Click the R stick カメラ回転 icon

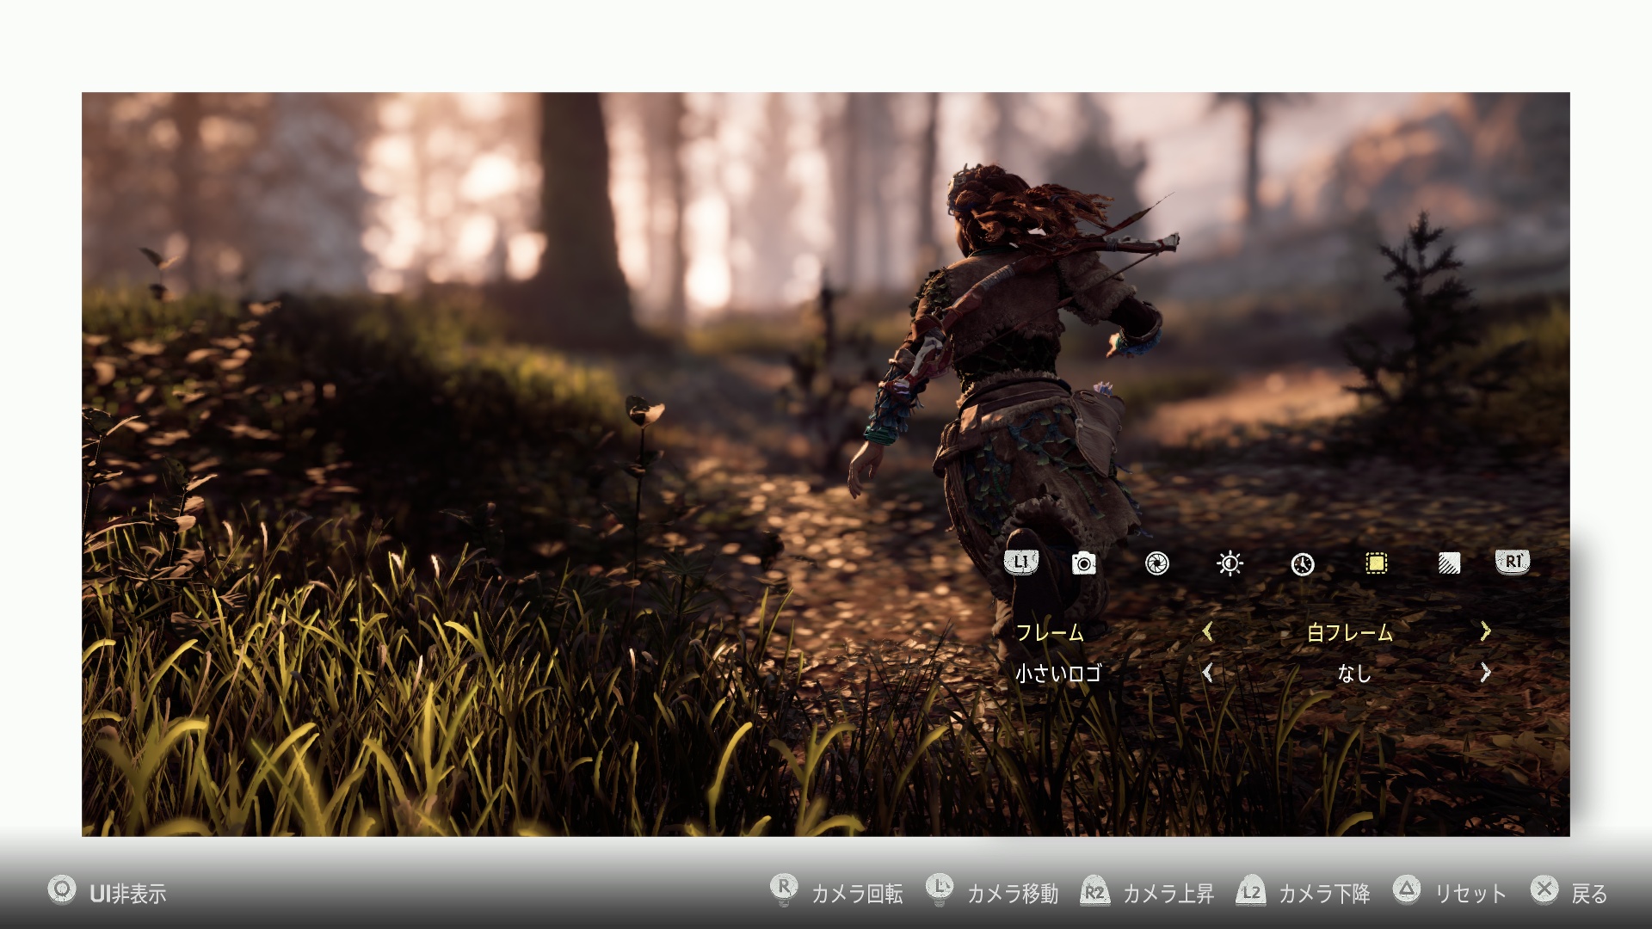pos(784,889)
